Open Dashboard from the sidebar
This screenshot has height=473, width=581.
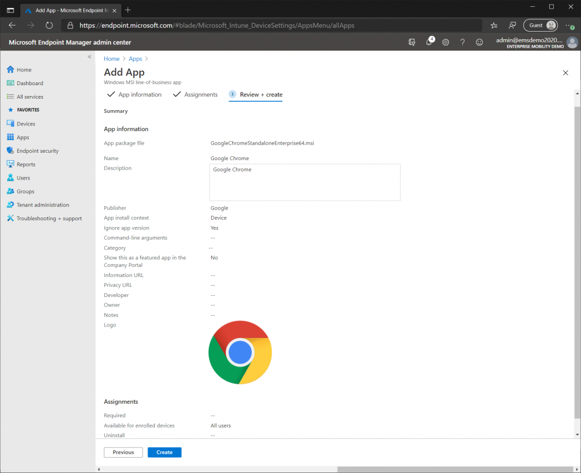pos(25,83)
